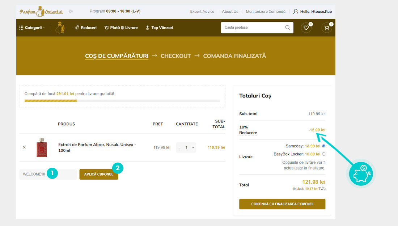The width and height of the screenshot is (398, 226).
Task: Click Continuă cu finalizarea comenzii button
Action: (282, 204)
